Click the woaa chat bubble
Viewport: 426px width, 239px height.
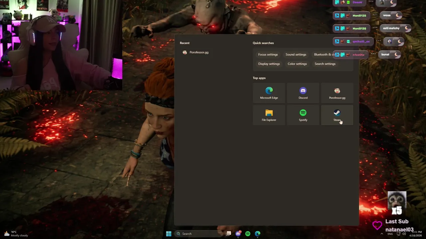(391, 15)
